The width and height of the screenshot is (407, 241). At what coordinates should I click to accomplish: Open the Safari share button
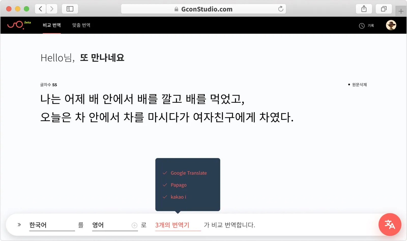364,9
